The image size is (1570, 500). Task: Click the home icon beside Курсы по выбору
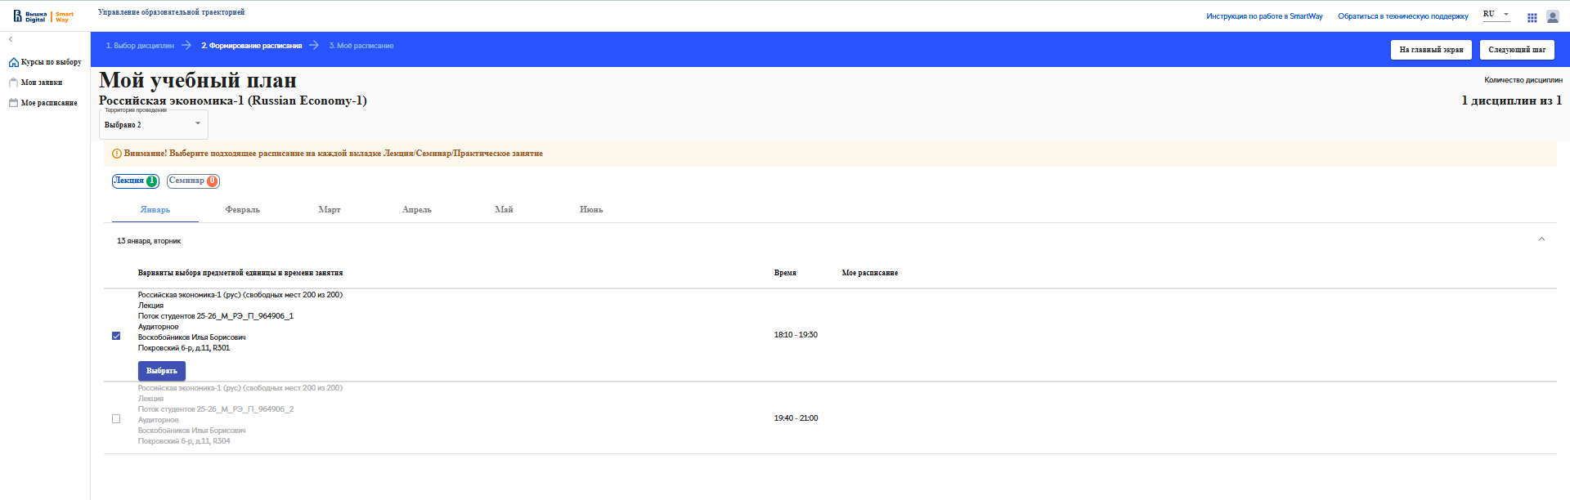pyautogui.click(x=13, y=62)
